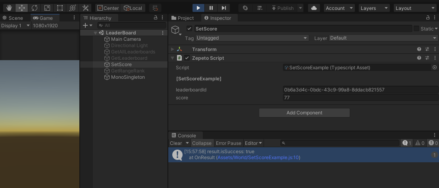The image size is (439, 188).
Task: Select Main Camera object
Action: [x=126, y=39]
